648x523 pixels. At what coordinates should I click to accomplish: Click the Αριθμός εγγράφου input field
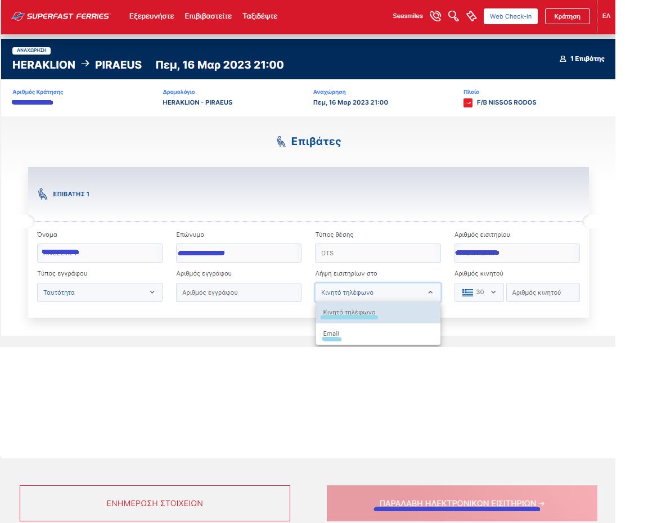coord(238,292)
